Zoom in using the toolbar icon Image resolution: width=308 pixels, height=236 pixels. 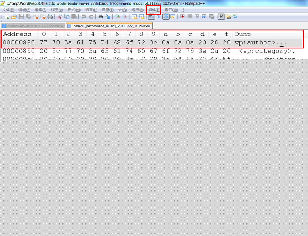pos(117,17)
